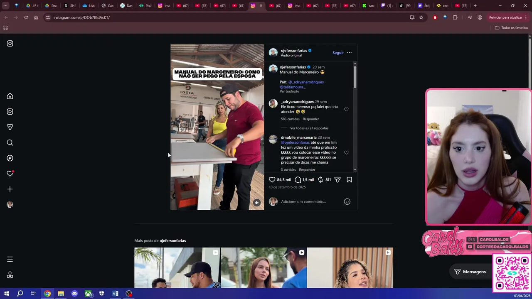This screenshot has height=299, width=532.
Task: Open the @_adryanarodrigues mention in caption
Action: pos(306,82)
